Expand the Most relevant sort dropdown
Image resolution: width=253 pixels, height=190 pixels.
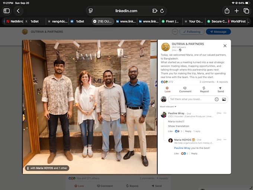(168, 107)
